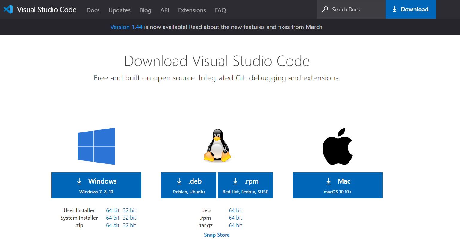Select Linux .rpm 64 bit link
The image size is (460, 240).
point(236,218)
